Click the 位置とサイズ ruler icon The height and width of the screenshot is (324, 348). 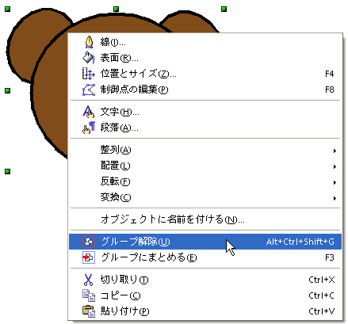click(x=89, y=74)
